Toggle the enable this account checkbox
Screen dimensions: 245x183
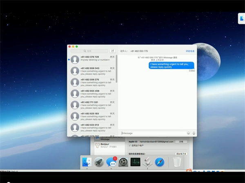pos(130,145)
